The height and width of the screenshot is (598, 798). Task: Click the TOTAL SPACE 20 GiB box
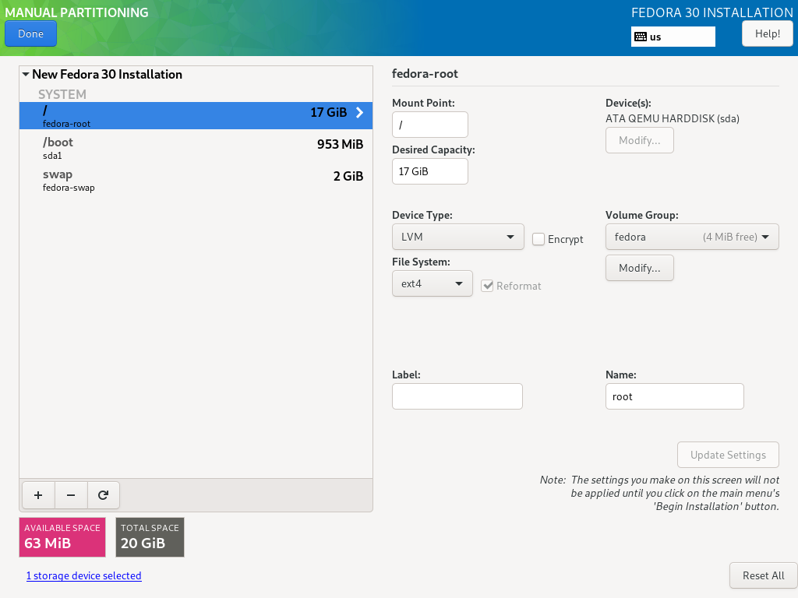[x=150, y=537]
